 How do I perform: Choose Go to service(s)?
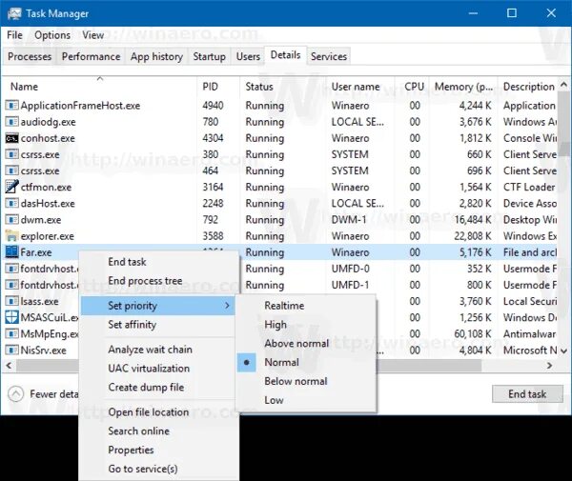[157, 469]
